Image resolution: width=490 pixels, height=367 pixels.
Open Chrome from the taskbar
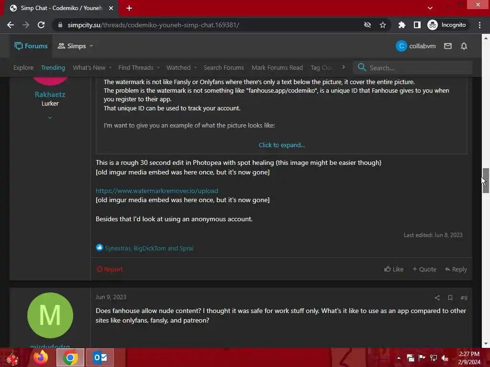pyautogui.click(x=70, y=357)
